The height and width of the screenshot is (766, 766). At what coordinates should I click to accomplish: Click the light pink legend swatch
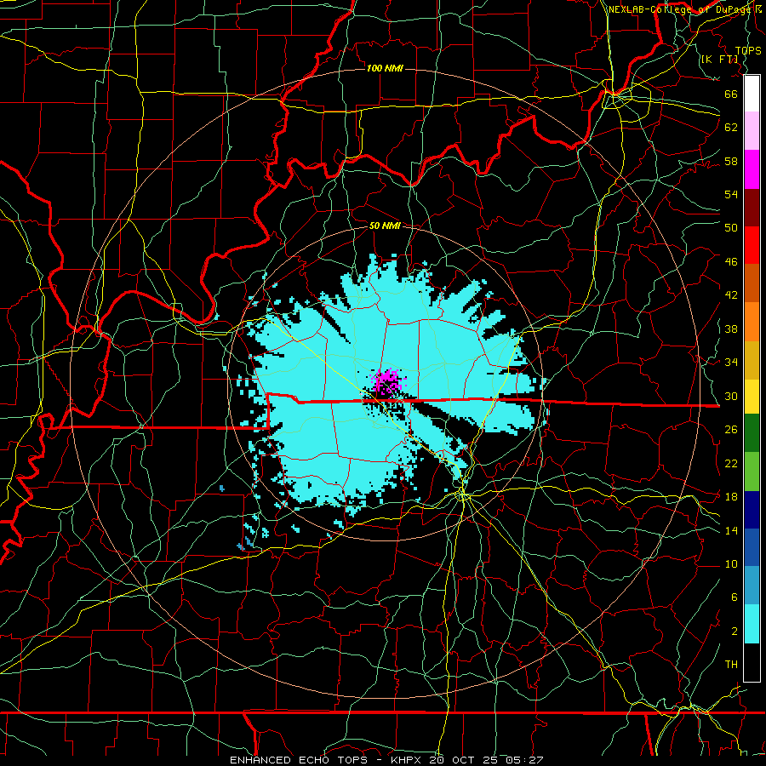coord(752,131)
